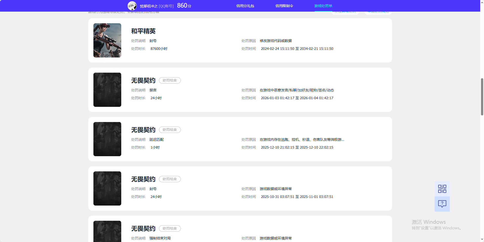Switch to the 信用限制令 tab
The image size is (484, 242).
284,6
